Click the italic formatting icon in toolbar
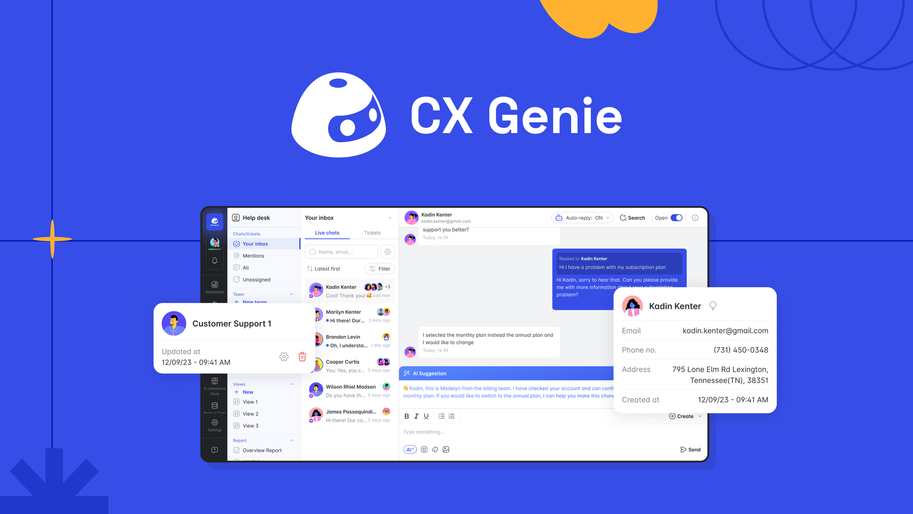 click(x=415, y=416)
